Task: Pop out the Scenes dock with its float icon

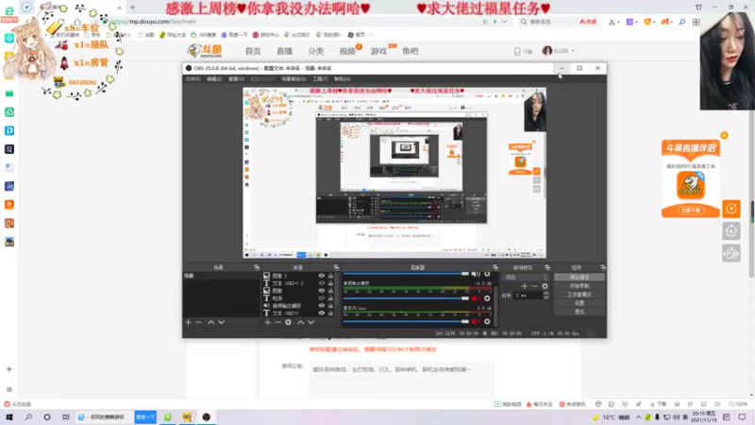Action: pyautogui.click(x=257, y=267)
